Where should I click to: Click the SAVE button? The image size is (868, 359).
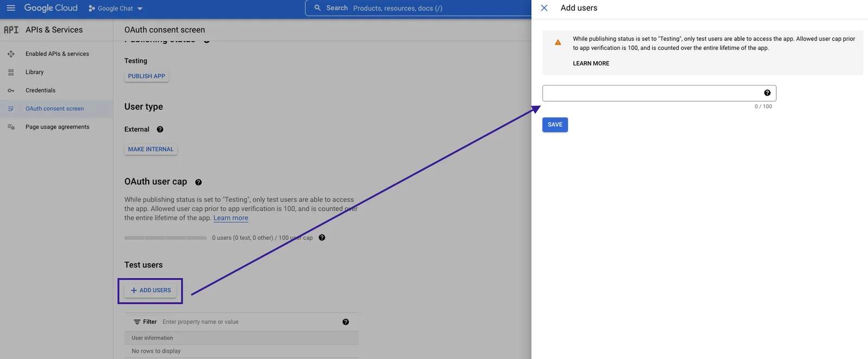(x=555, y=125)
